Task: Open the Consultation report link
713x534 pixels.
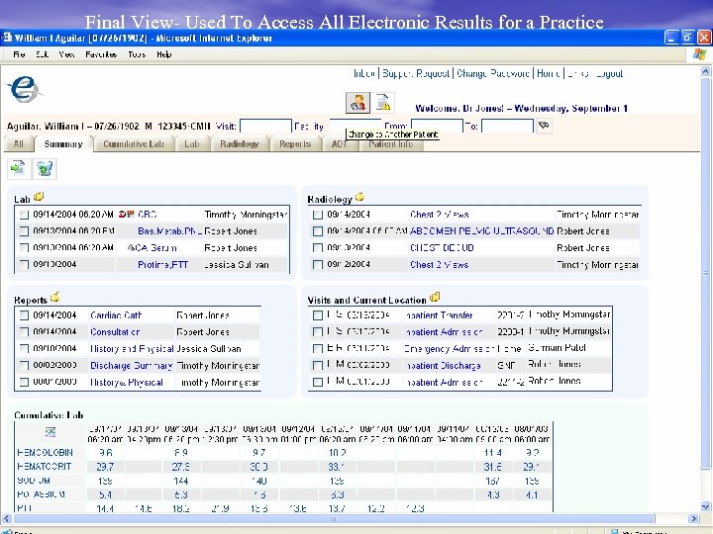Action: pos(115,332)
